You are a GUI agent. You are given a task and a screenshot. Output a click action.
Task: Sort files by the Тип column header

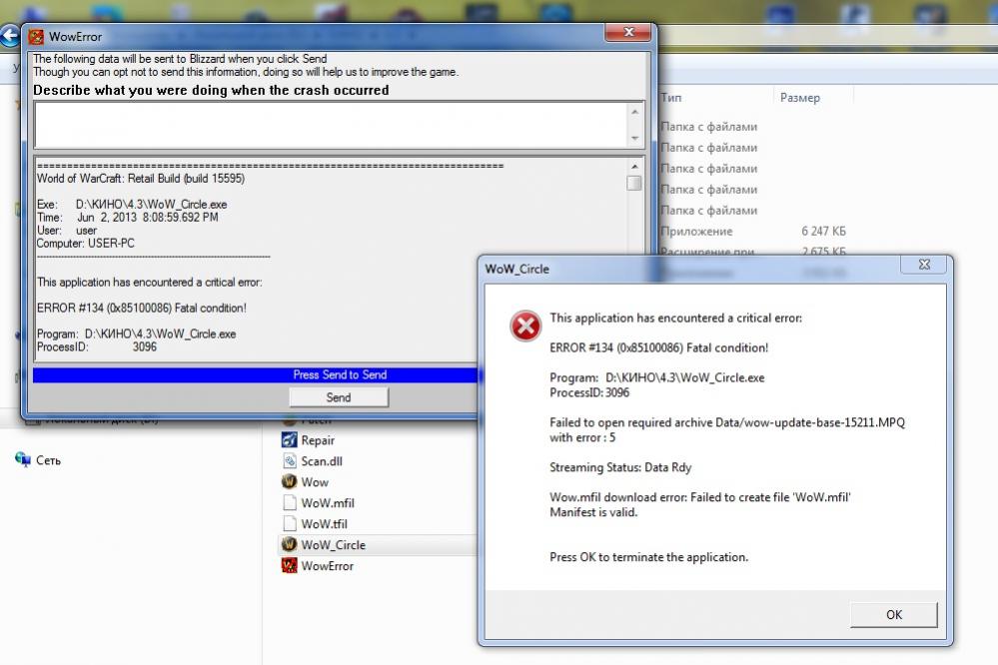coord(671,98)
